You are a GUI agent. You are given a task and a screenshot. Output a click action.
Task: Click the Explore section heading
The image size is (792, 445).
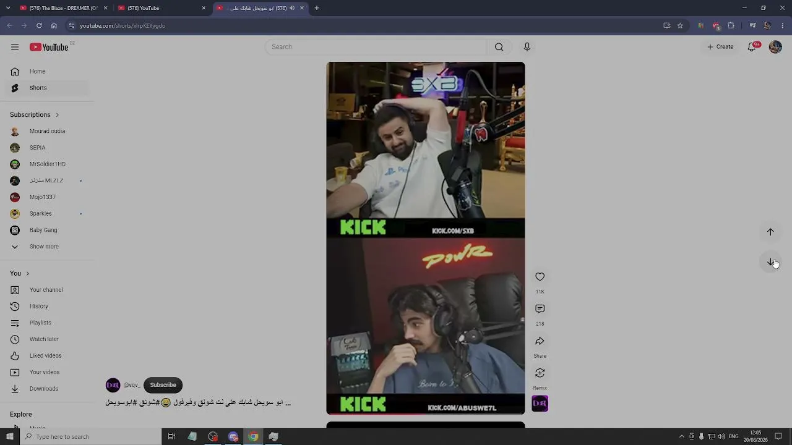click(x=21, y=414)
